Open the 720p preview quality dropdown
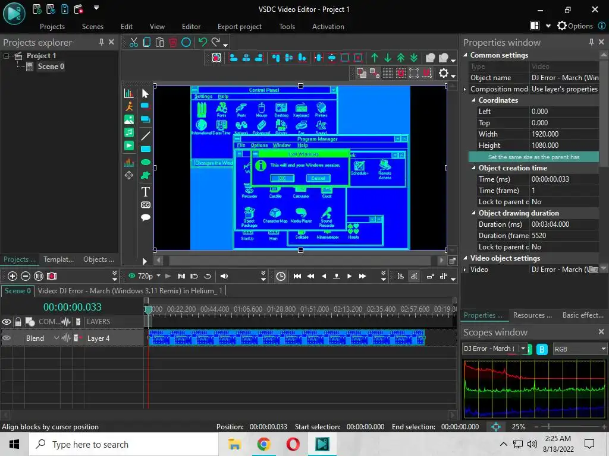The height and width of the screenshot is (456, 609). click(158, 275)
